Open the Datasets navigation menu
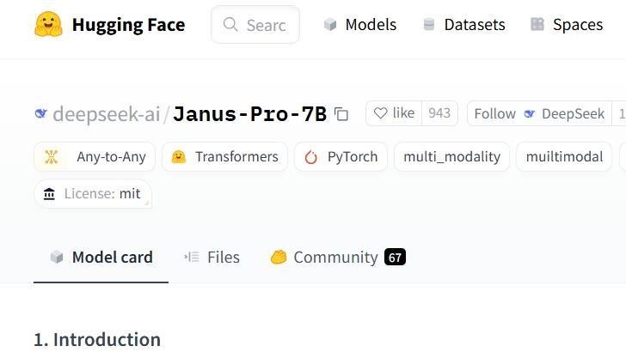 click(463, 25)
